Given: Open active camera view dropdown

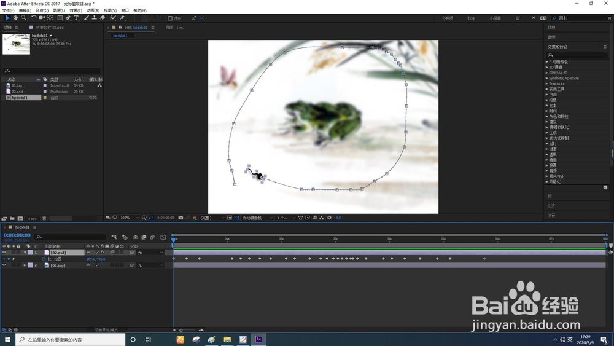Looking at the screenshot, I should 257,218.
